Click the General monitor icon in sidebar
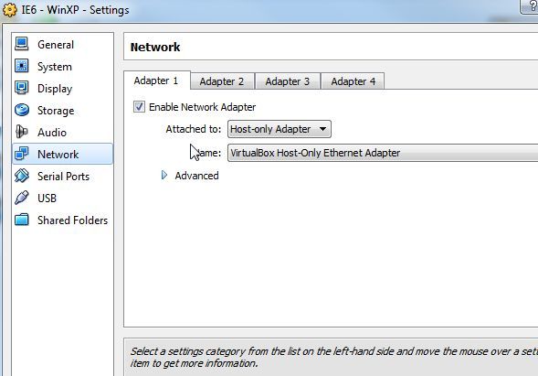Viewport: 538px width, 376px height. (22, 44)
